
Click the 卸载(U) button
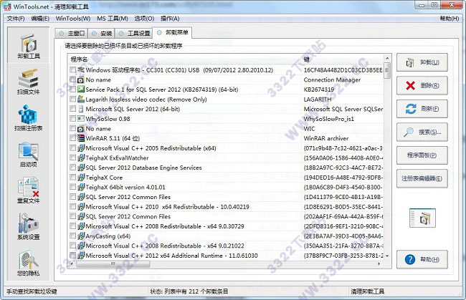(422, 62)
